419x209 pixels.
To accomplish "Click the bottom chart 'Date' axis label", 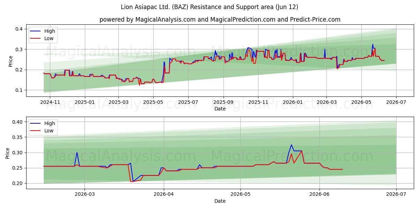I will [x=220, y=201].
